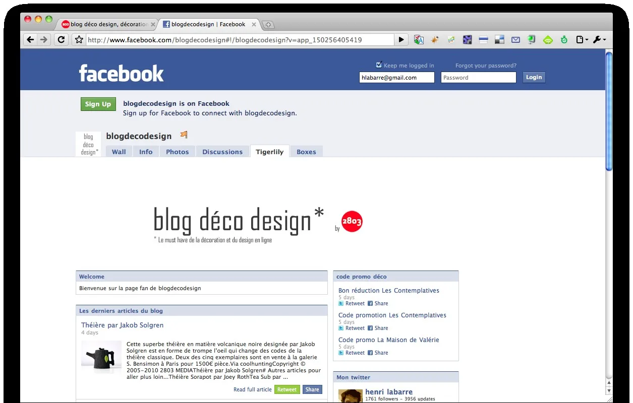
Task: Click the vertical scrollbar thumb
Action: [x=609, y=111]
